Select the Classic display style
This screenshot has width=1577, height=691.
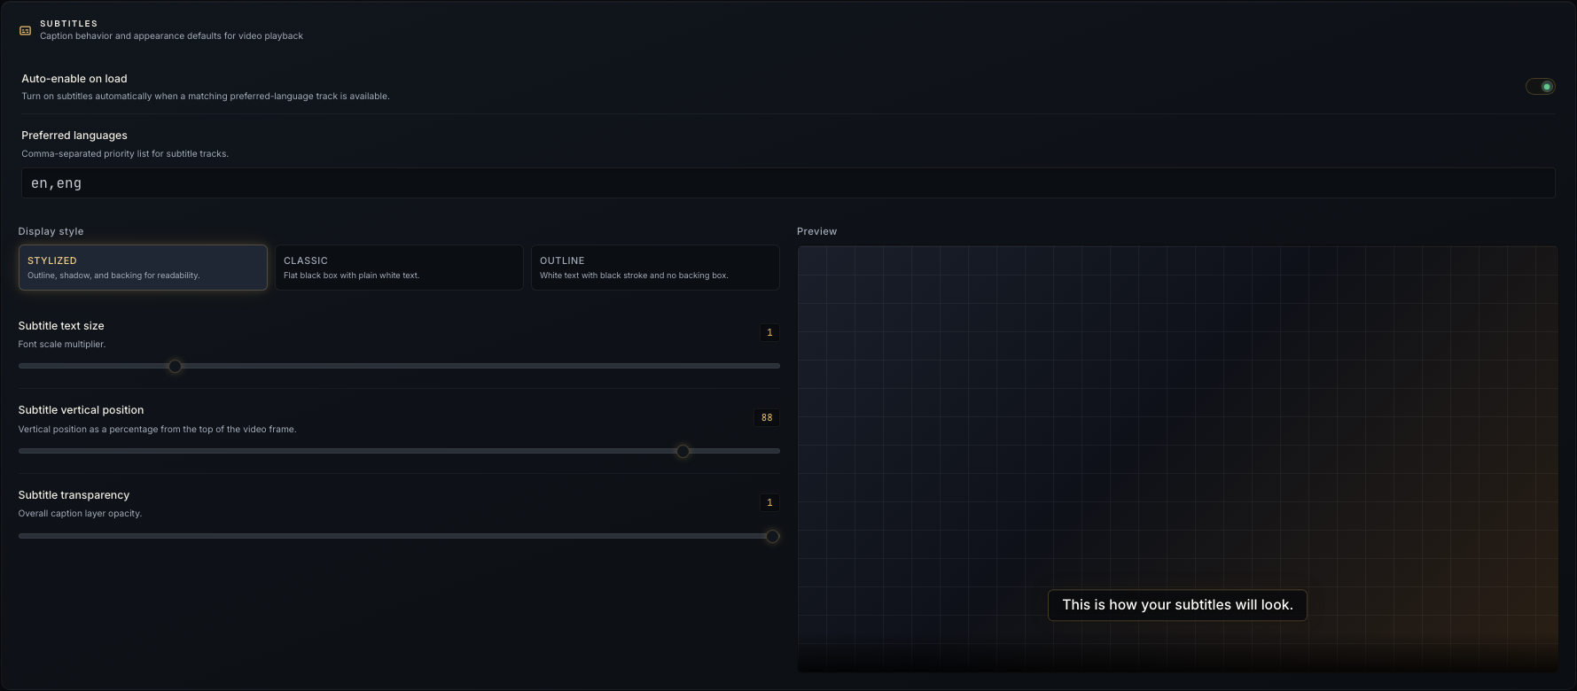(399, 268)
